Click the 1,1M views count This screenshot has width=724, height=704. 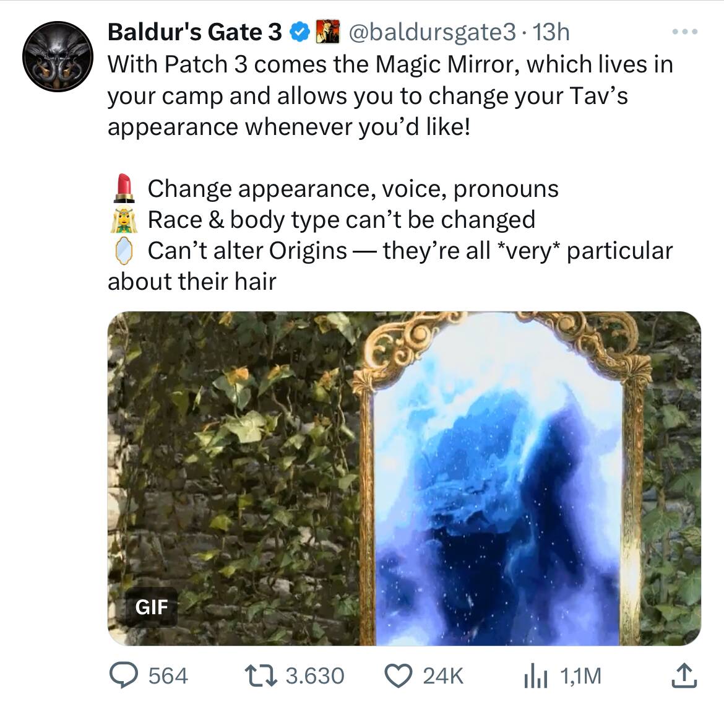coord(581,676)
